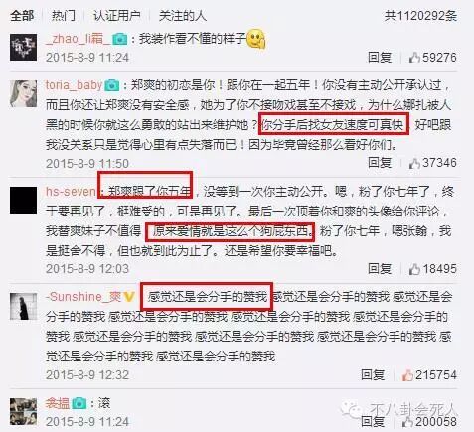Click the hs-seven black avatar thumbnail
The width and height of the screenshot is (474, 432).
coord(23,201)
